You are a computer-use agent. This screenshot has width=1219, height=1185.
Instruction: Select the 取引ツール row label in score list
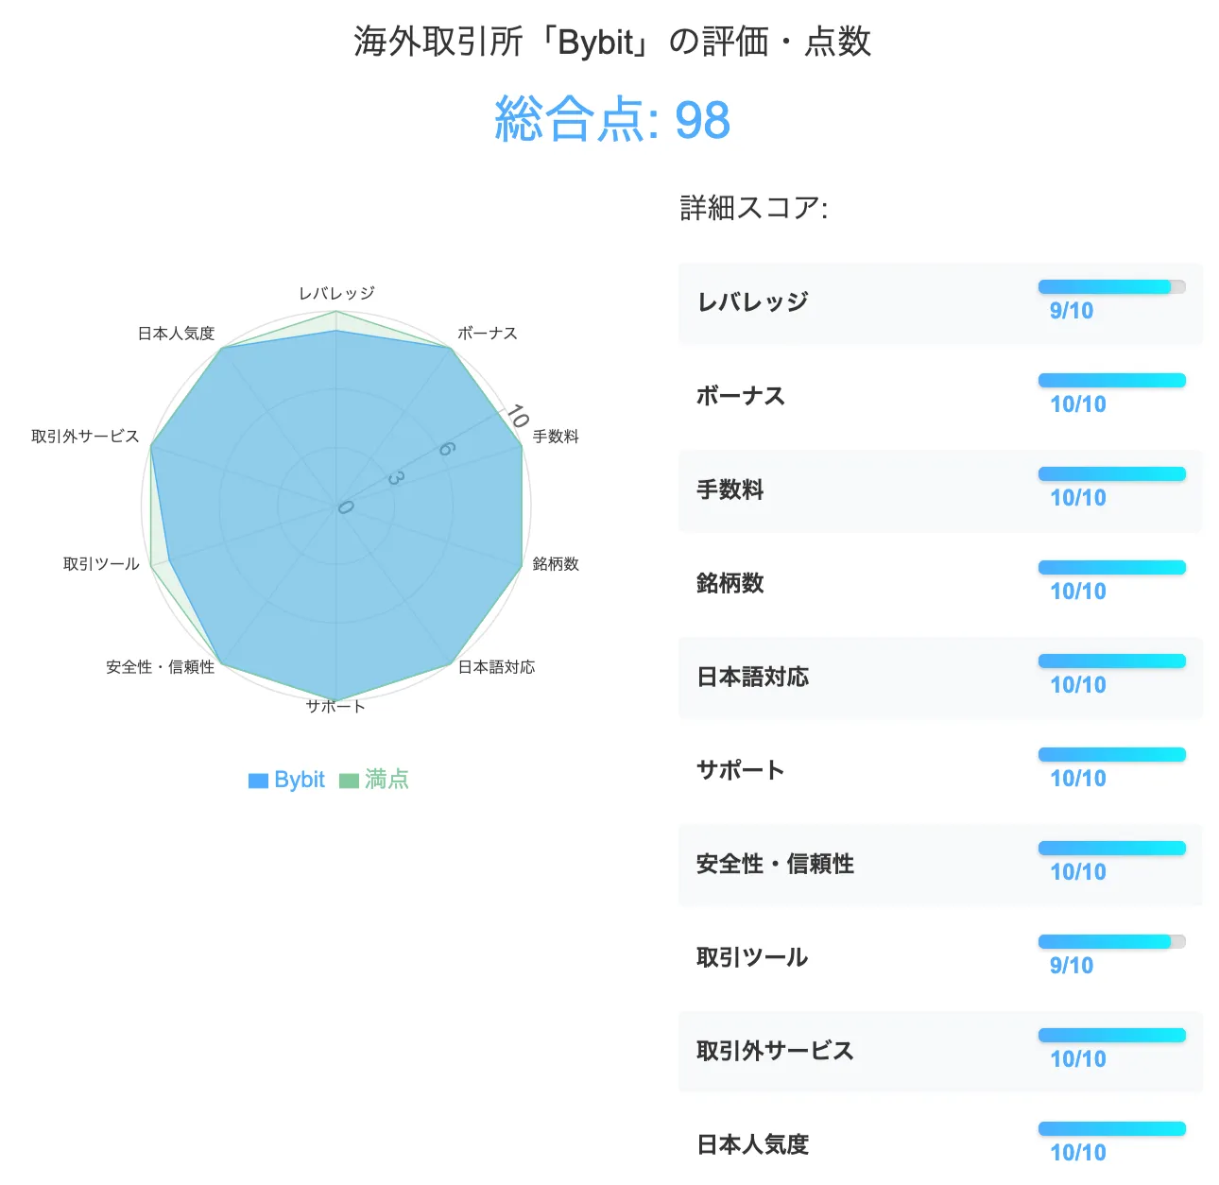[752, 957]
